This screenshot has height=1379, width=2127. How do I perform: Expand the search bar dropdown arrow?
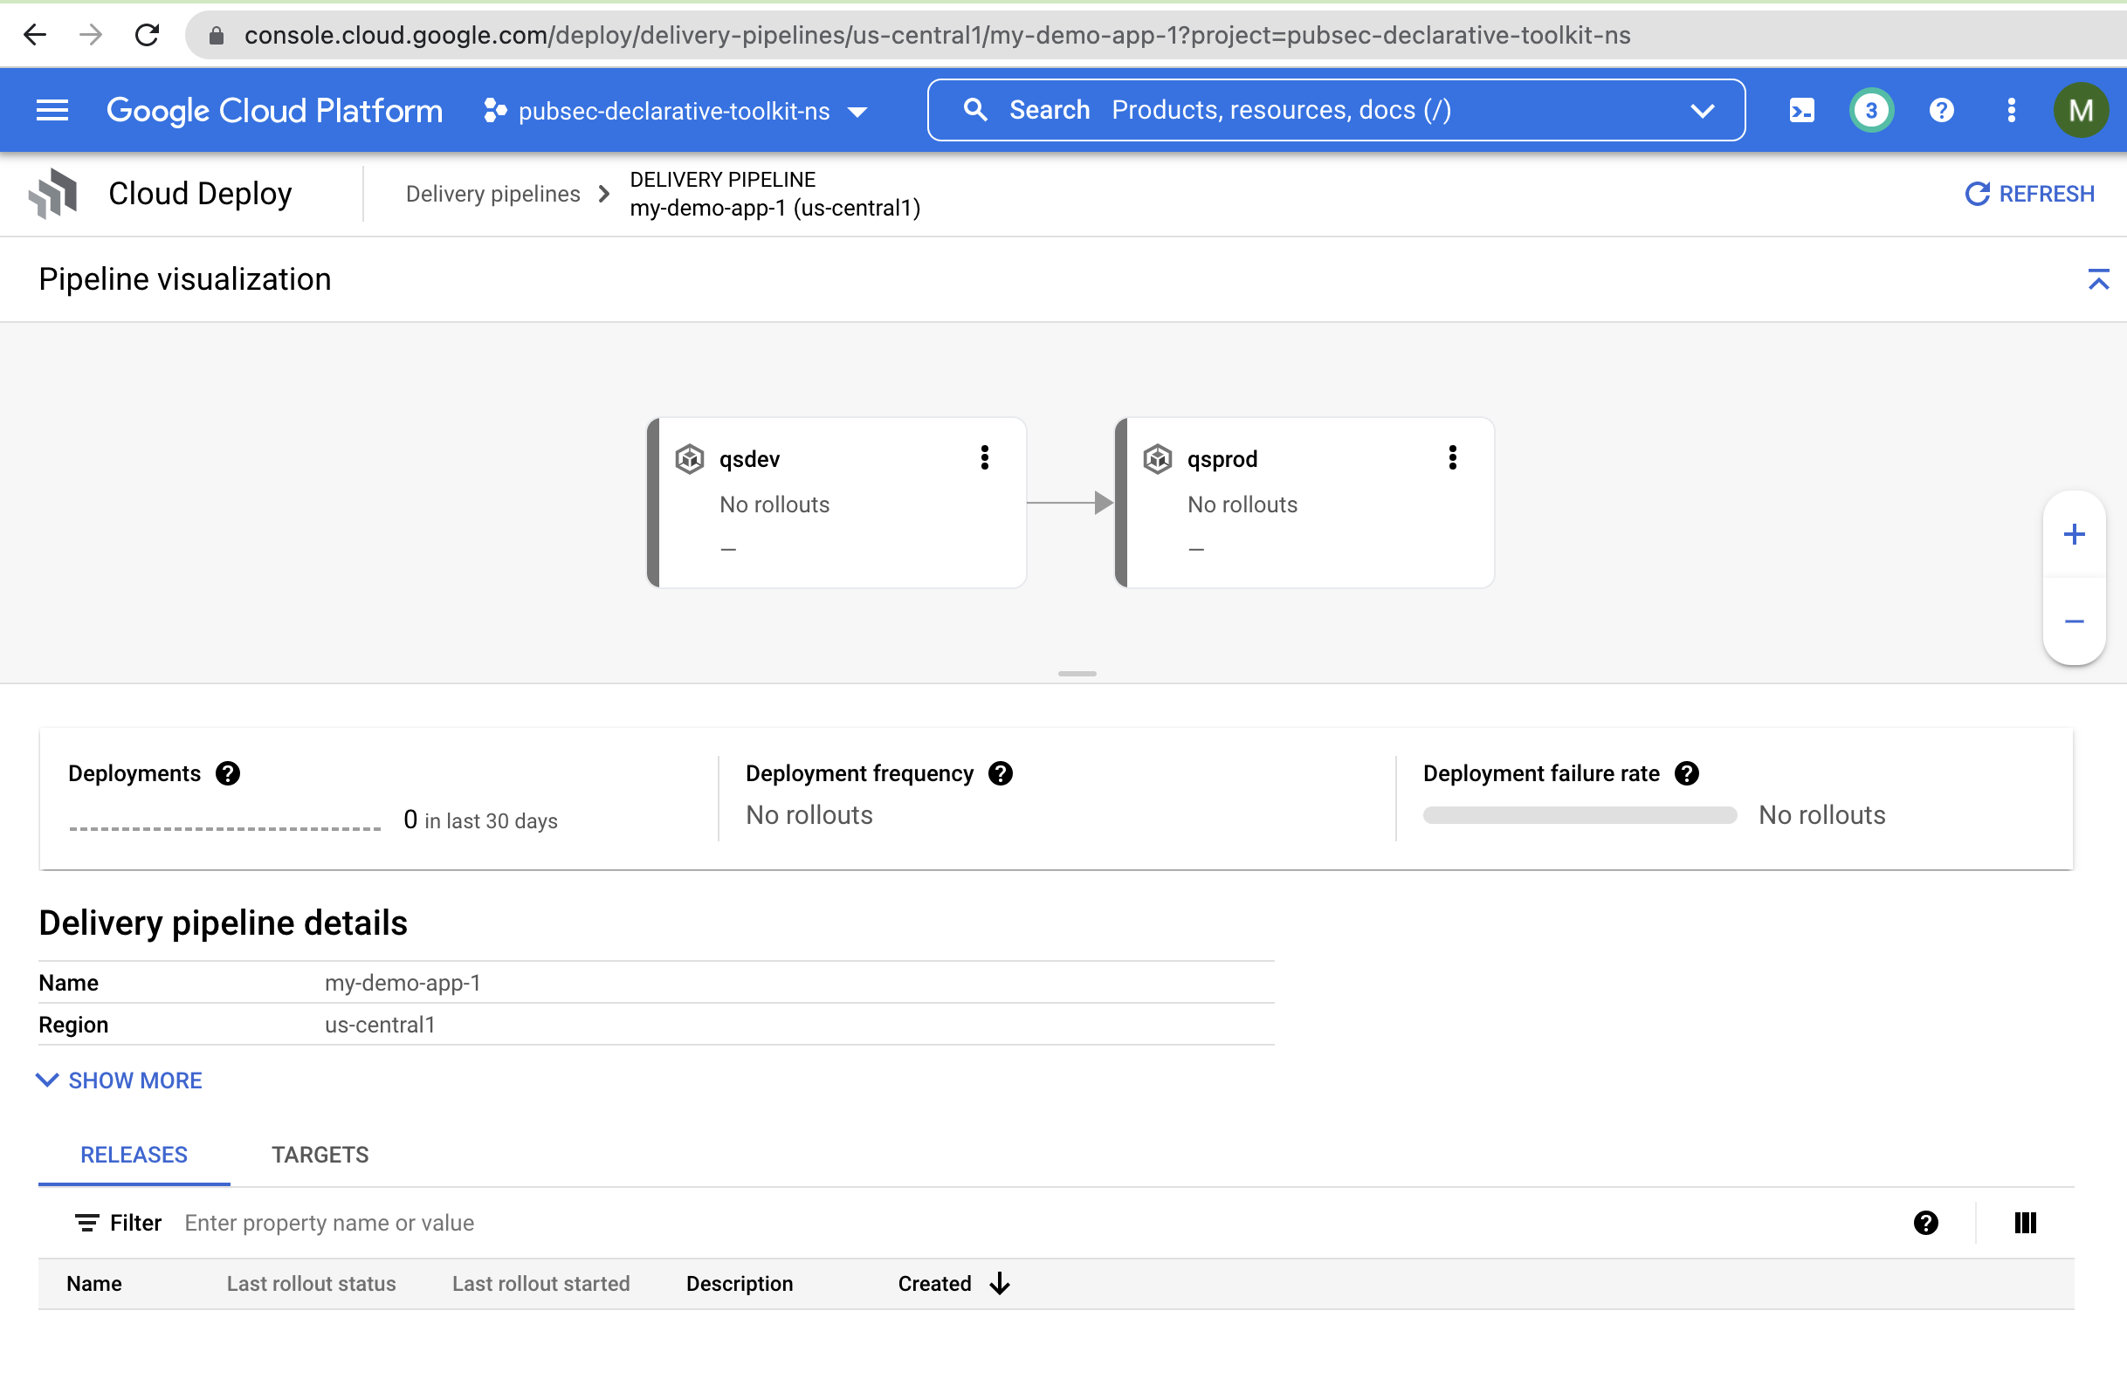pyautogui.click(x=1702, y=111)
